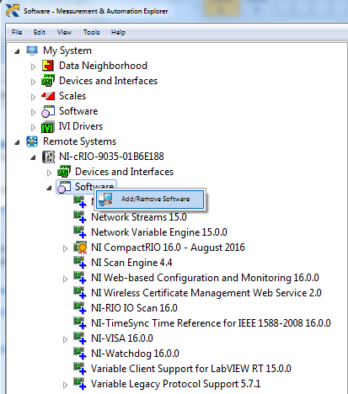Select the NI-VISA 16.0.0 text
This screenshot has width=348, height=394.
tap(122, 338)
